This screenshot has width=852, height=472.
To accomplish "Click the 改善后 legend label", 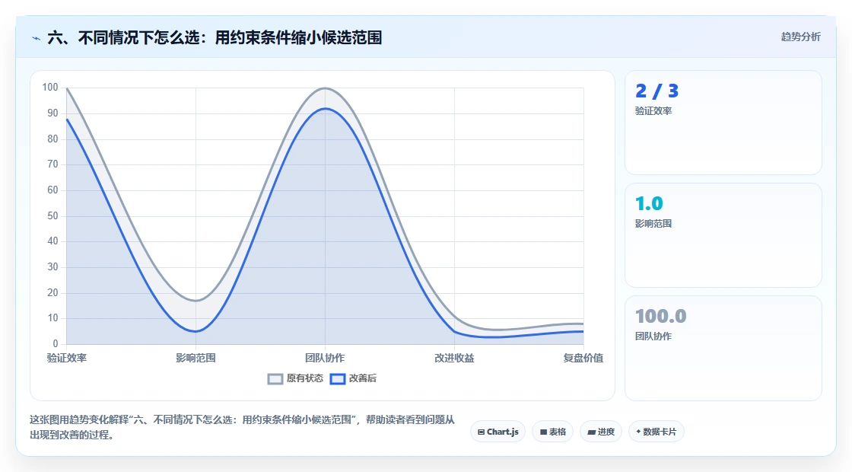I will click(362, 378).
